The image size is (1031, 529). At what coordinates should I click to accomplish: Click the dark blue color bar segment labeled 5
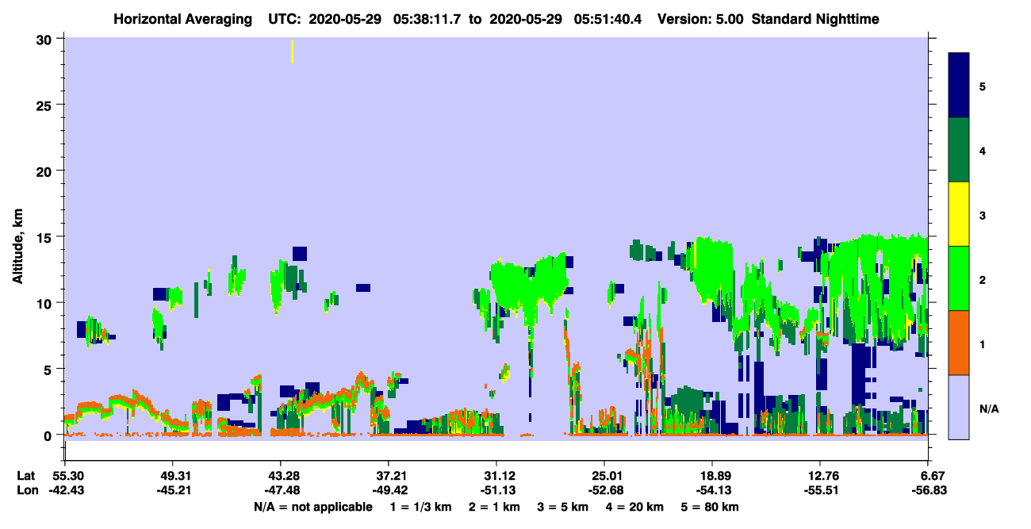click(x=959, y=85)
